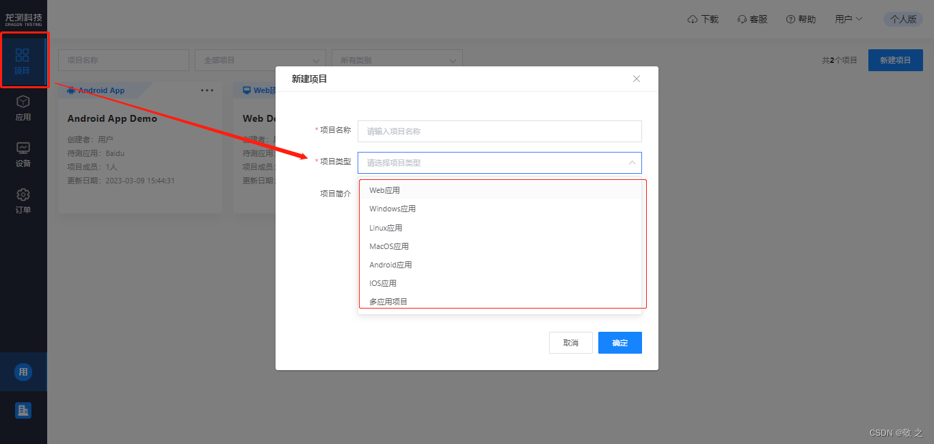
Task: Focus the 项目名称 input in dialog
Action: (499, 131)
